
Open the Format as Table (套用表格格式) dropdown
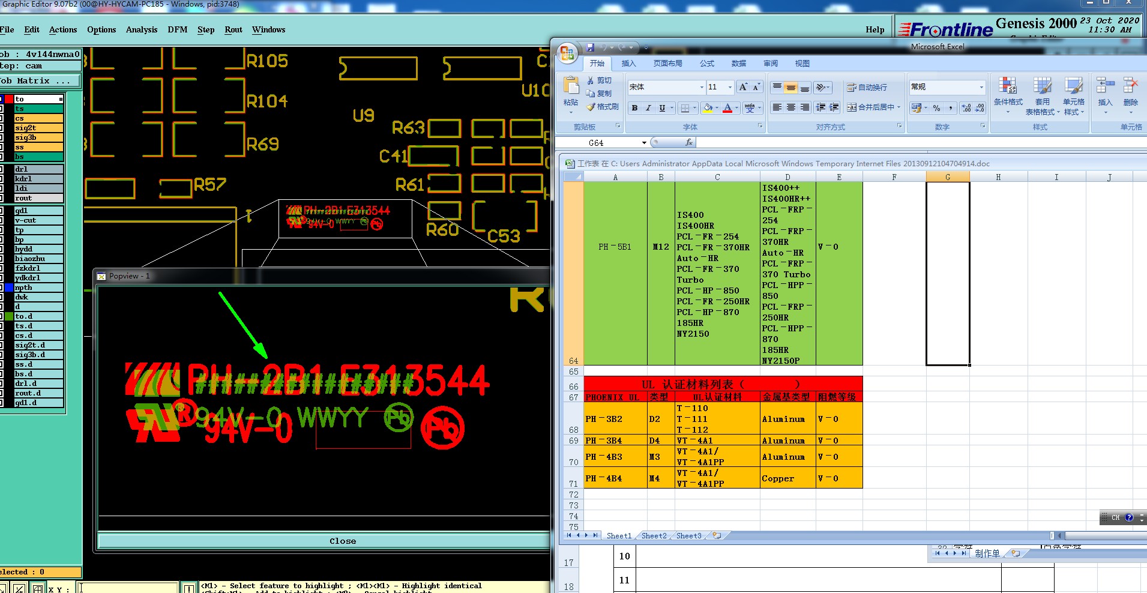1042,96
